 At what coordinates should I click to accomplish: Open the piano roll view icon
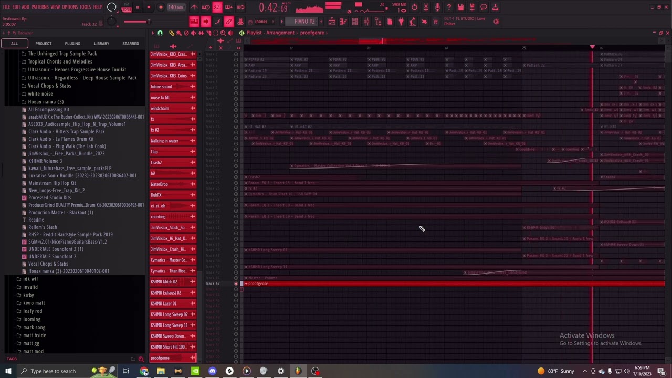tap(343, 22)
